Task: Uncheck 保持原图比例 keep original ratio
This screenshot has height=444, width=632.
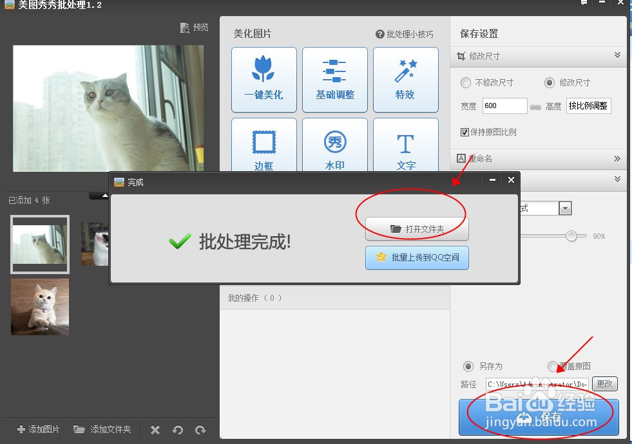Action: tap(464, 132)
